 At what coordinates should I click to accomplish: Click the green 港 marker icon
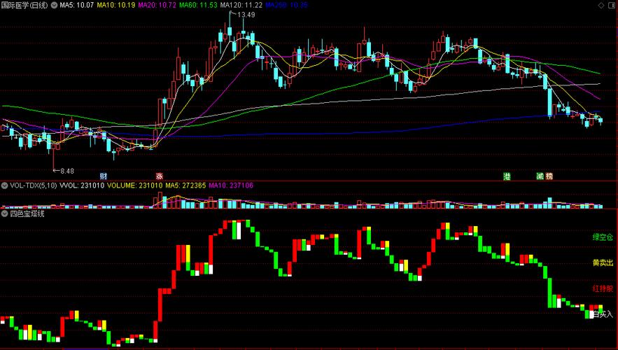(507, 176)
